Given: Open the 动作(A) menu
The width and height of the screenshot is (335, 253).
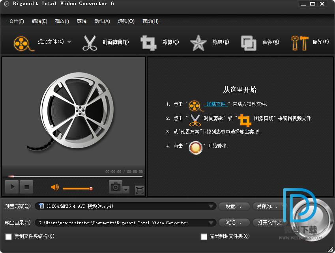Looking at the screenshot, I should click(102, 21).
